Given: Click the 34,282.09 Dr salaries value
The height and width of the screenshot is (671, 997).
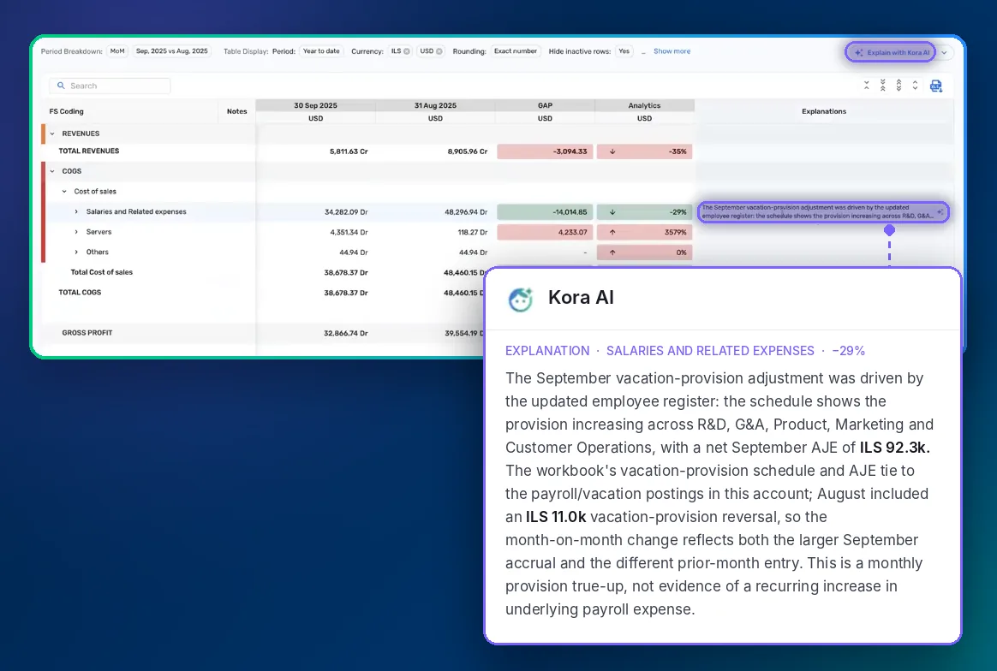Looking at the screenshot, I should click(x=346, y=212).
